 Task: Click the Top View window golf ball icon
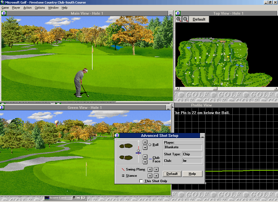(x=178, y=13)
